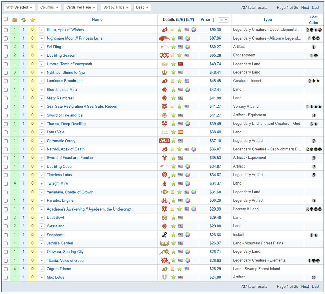
Task: Sort by the Color column header
Action: tap(313, 23)
